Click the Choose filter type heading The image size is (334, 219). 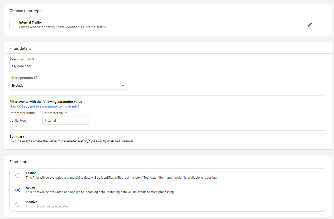(x=25, y=11)
